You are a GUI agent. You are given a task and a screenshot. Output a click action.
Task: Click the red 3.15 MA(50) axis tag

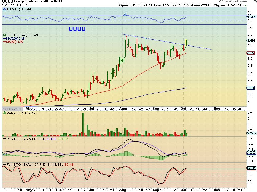click(x=251, y=53)
